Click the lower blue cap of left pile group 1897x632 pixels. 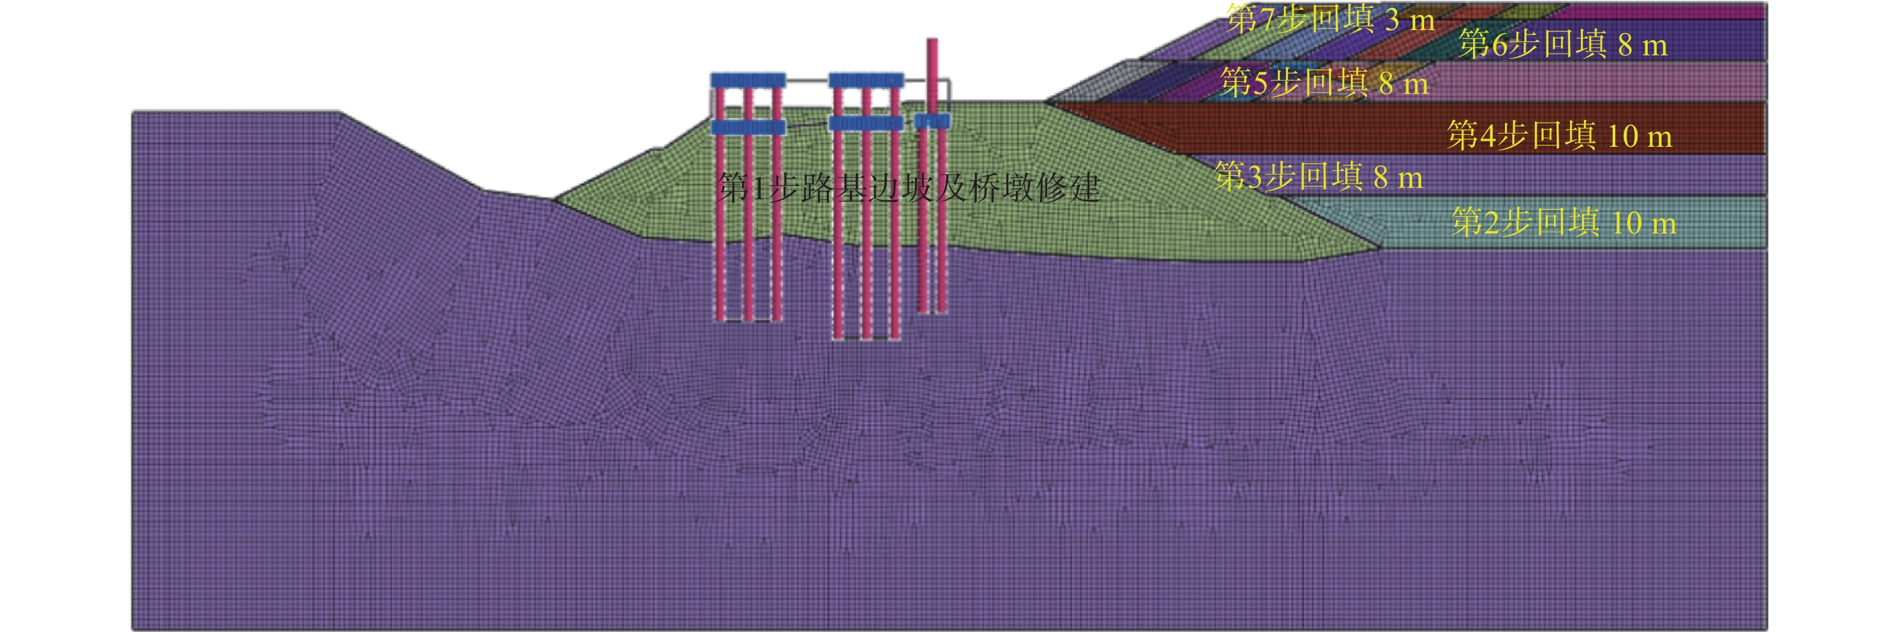click(747, 127)
